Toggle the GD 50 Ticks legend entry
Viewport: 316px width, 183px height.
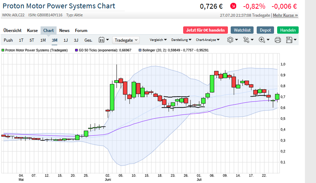click(x=103, y=50)
